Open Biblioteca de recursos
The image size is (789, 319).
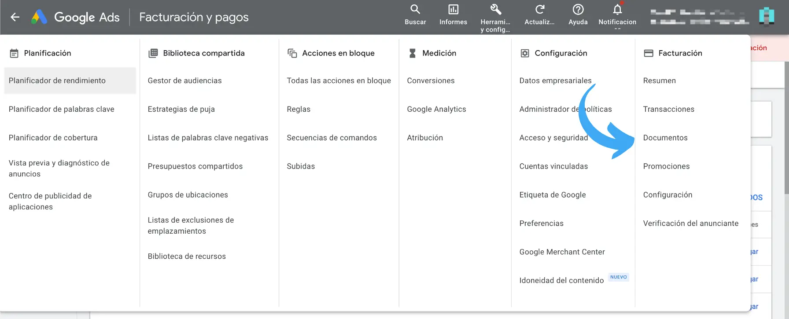coord(187,256)
